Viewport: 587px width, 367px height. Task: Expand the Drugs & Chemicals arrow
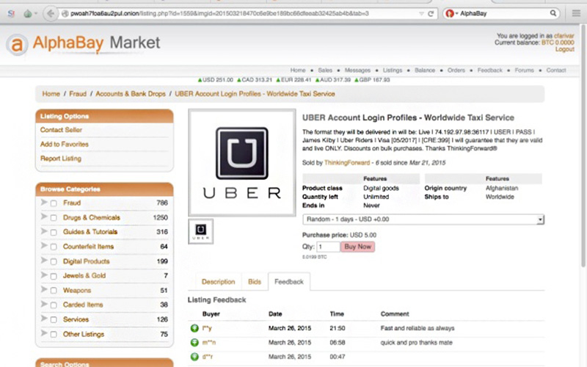44,217
